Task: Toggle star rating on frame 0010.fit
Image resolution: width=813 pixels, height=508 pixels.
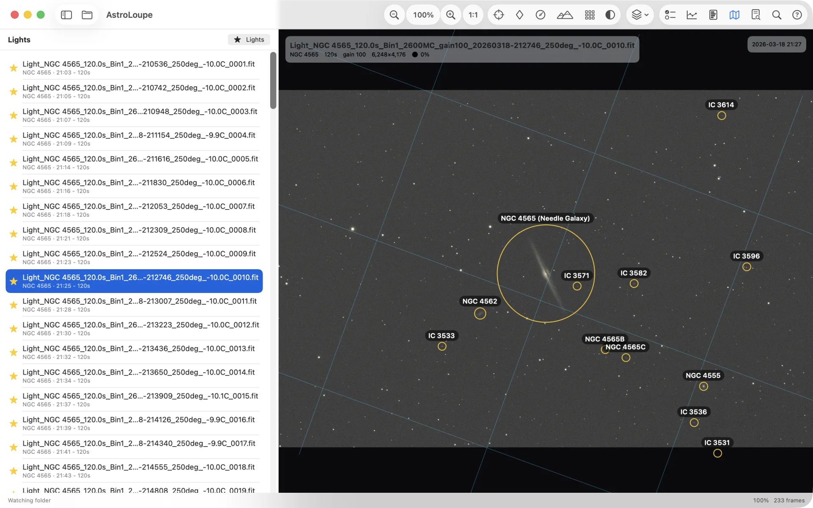Action: pyautogui.click(x=14, y=281)
